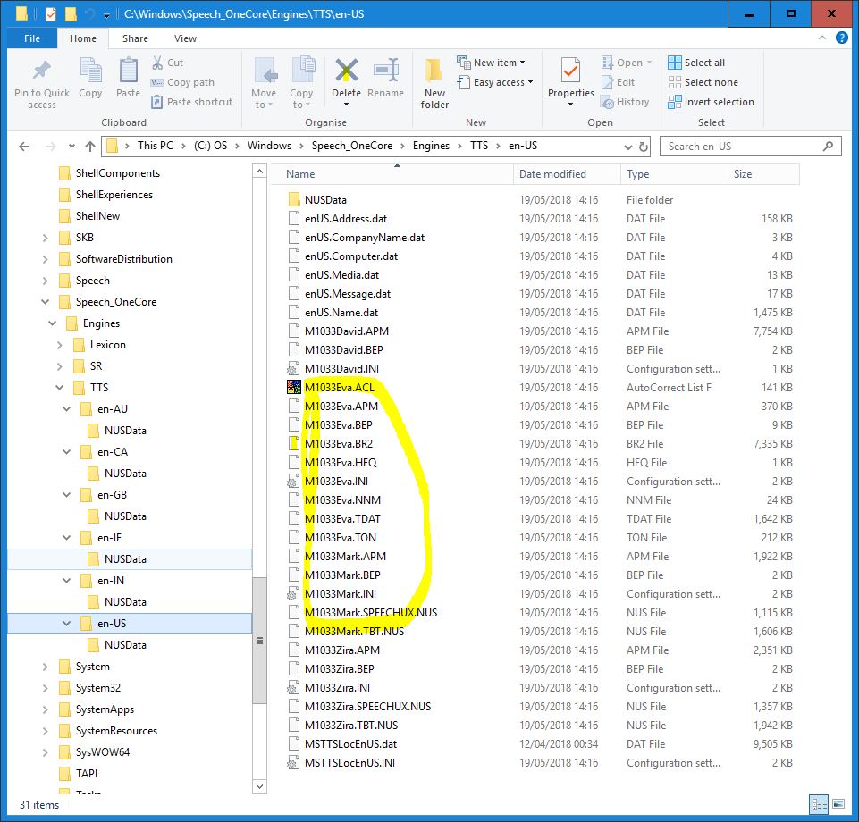The image size is (859, 822).
Task: Click Windows in the address breadcrumb
Action: pyautogui.click(x=269, y=146)
